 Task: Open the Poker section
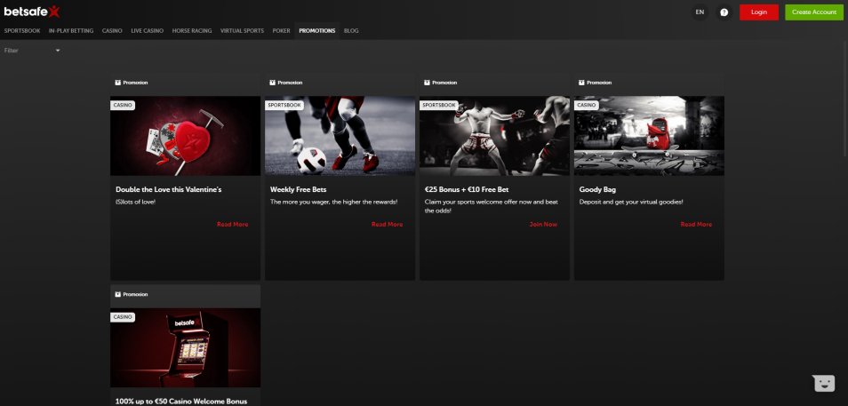coord(281,31)
